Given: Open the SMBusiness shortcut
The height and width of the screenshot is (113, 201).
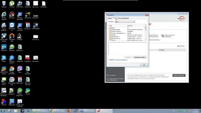Looking at the screenshot, I should click(12, 102).
